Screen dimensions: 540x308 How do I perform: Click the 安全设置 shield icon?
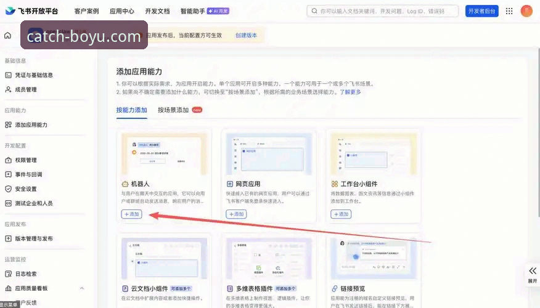click(8, 189)
